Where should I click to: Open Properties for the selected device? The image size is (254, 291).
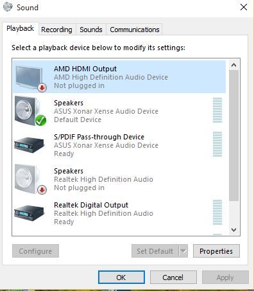pos(216,251)
